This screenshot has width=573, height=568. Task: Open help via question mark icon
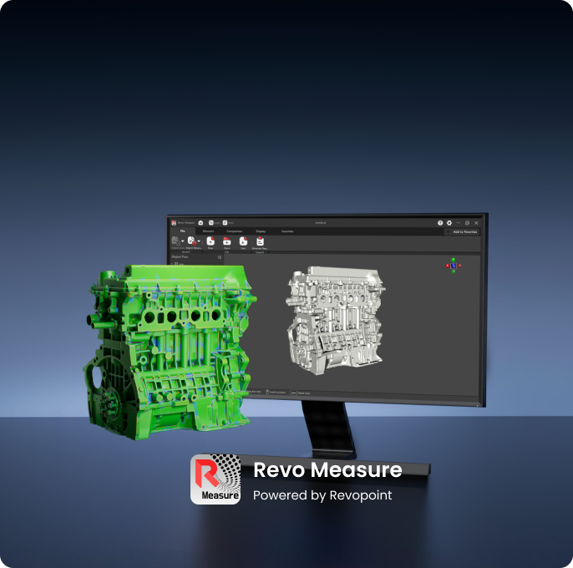click(x=440, y=223)
